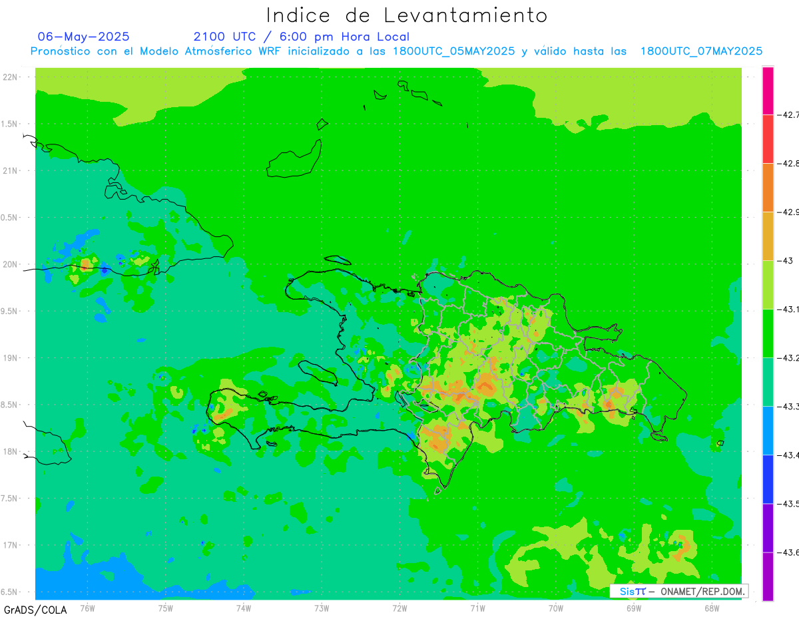Click the "74W" longitude label
The height and width of the screenshot is (617, 799).
point(243,608)
